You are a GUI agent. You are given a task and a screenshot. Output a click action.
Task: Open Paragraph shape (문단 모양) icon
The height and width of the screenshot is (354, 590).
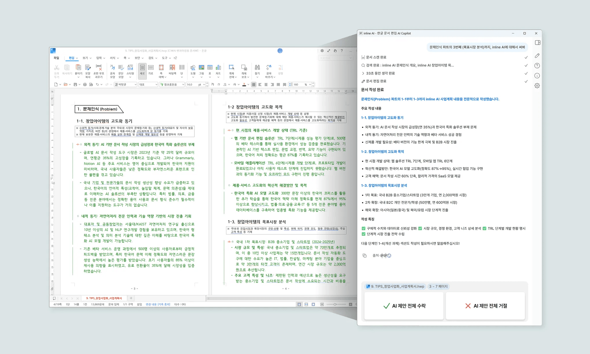pyautogui.click(x=121, y=68)
